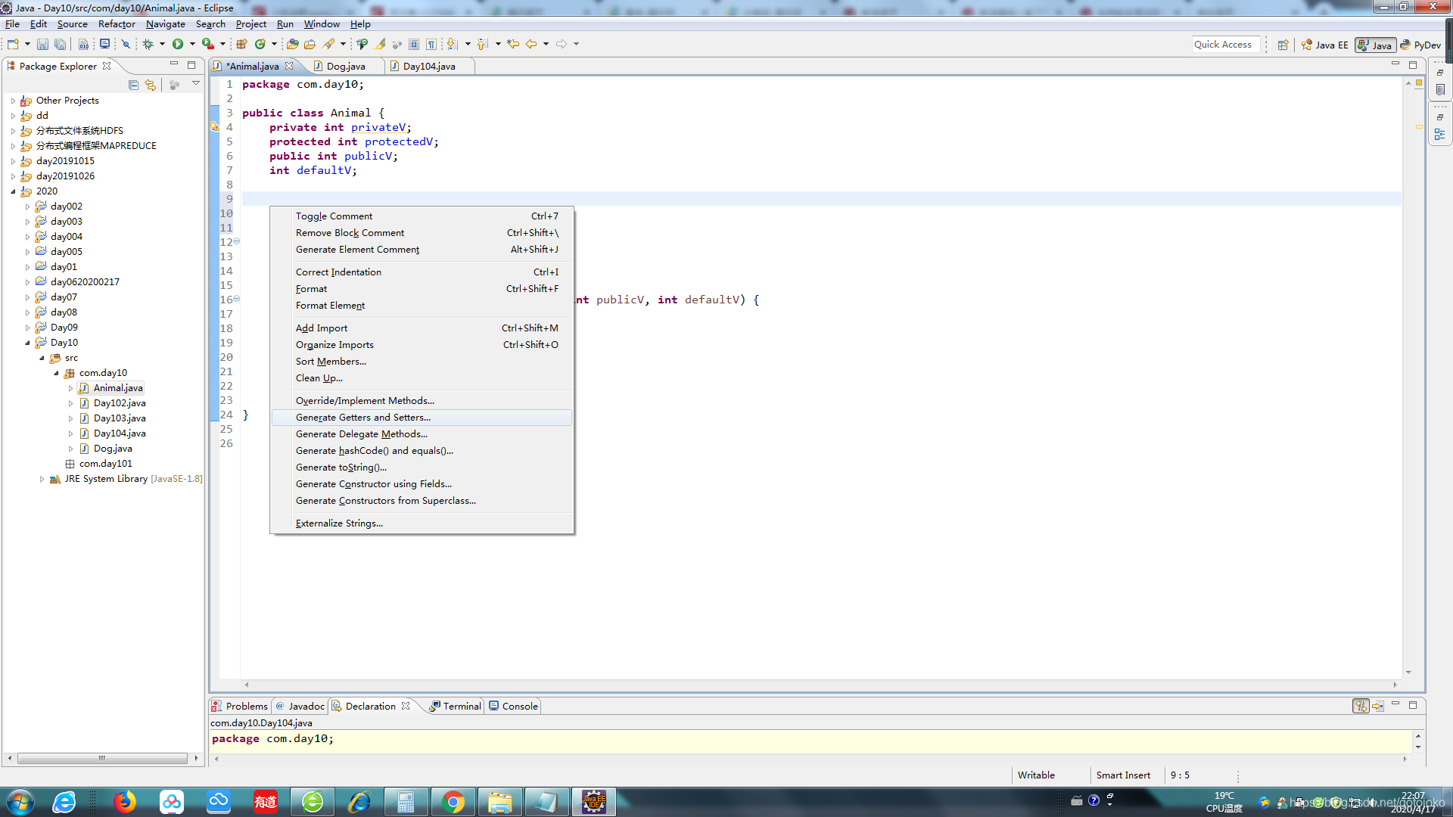Collapse the Day10 project node

(x=28, y=343)
